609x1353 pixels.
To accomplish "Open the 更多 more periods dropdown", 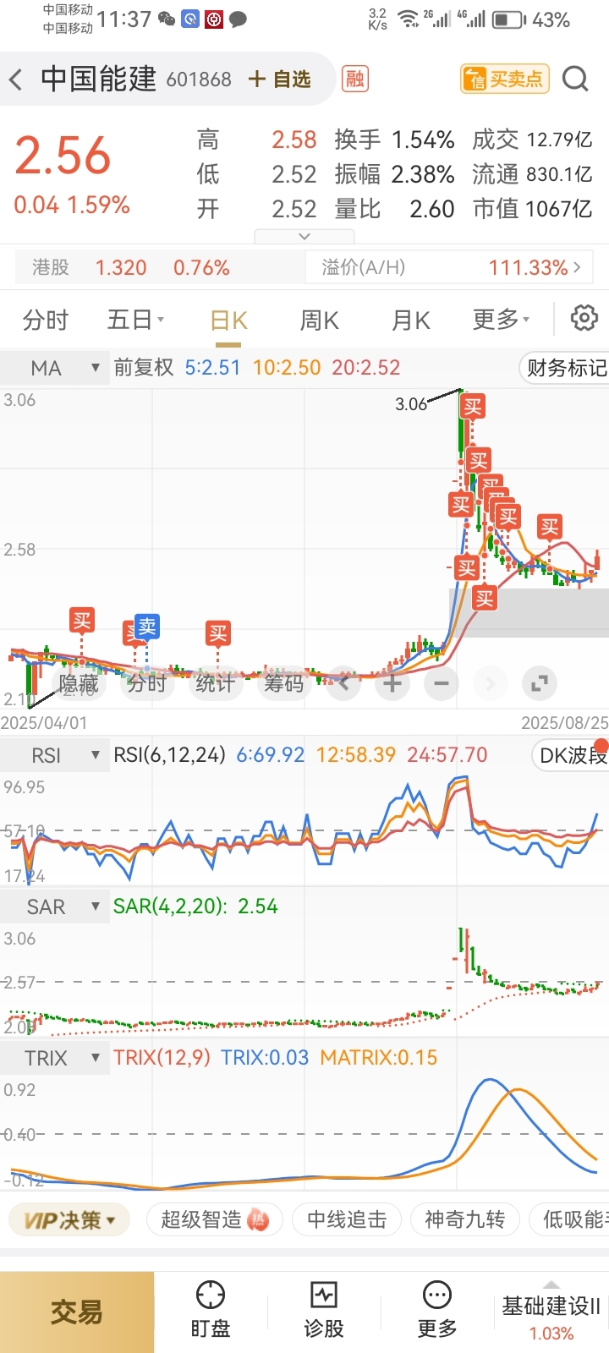I will click(x=501, y=320).
